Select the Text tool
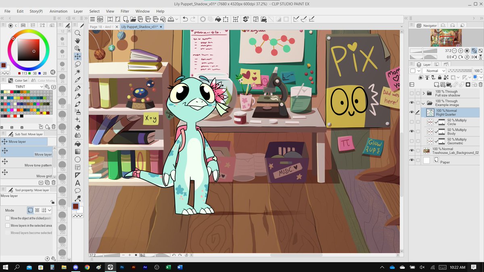 (x=77, y=183)
